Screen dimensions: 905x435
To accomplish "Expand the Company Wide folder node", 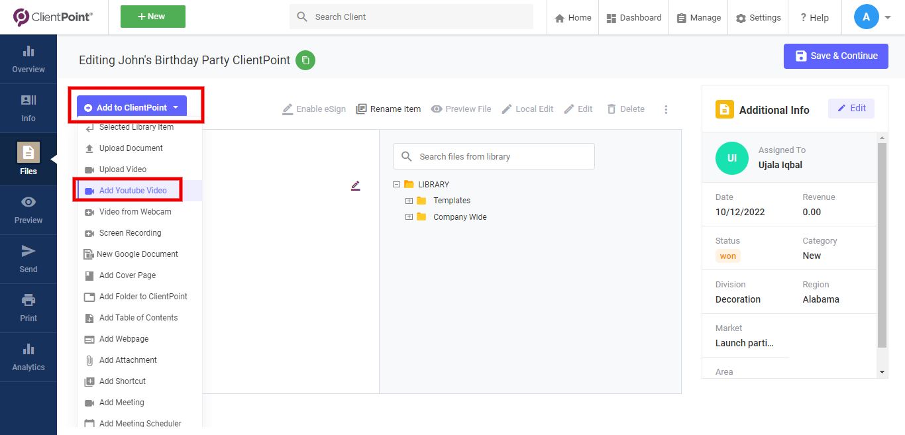I will [x=409, y=217].
